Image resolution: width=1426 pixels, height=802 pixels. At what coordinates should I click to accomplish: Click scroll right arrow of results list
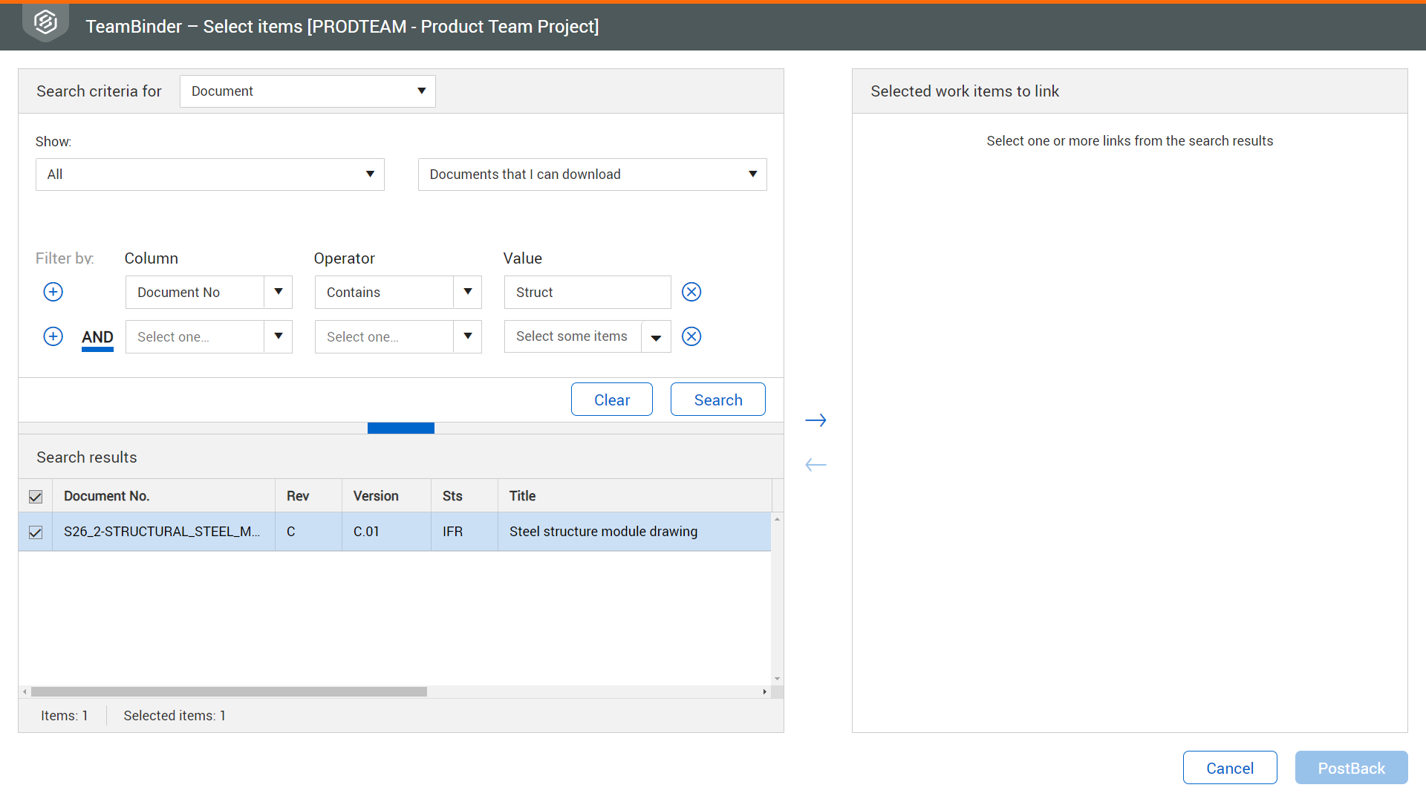(x=764, y=691)
